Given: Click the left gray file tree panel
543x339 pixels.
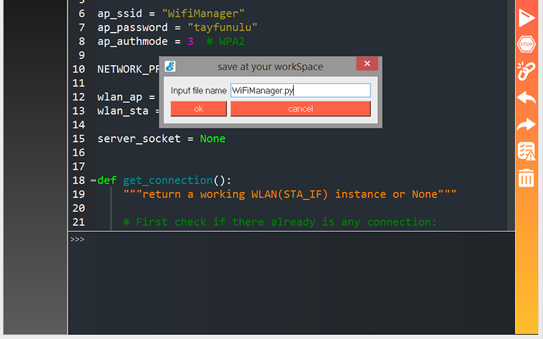Looking at the screenshot, I should click(x=34, y=169).
